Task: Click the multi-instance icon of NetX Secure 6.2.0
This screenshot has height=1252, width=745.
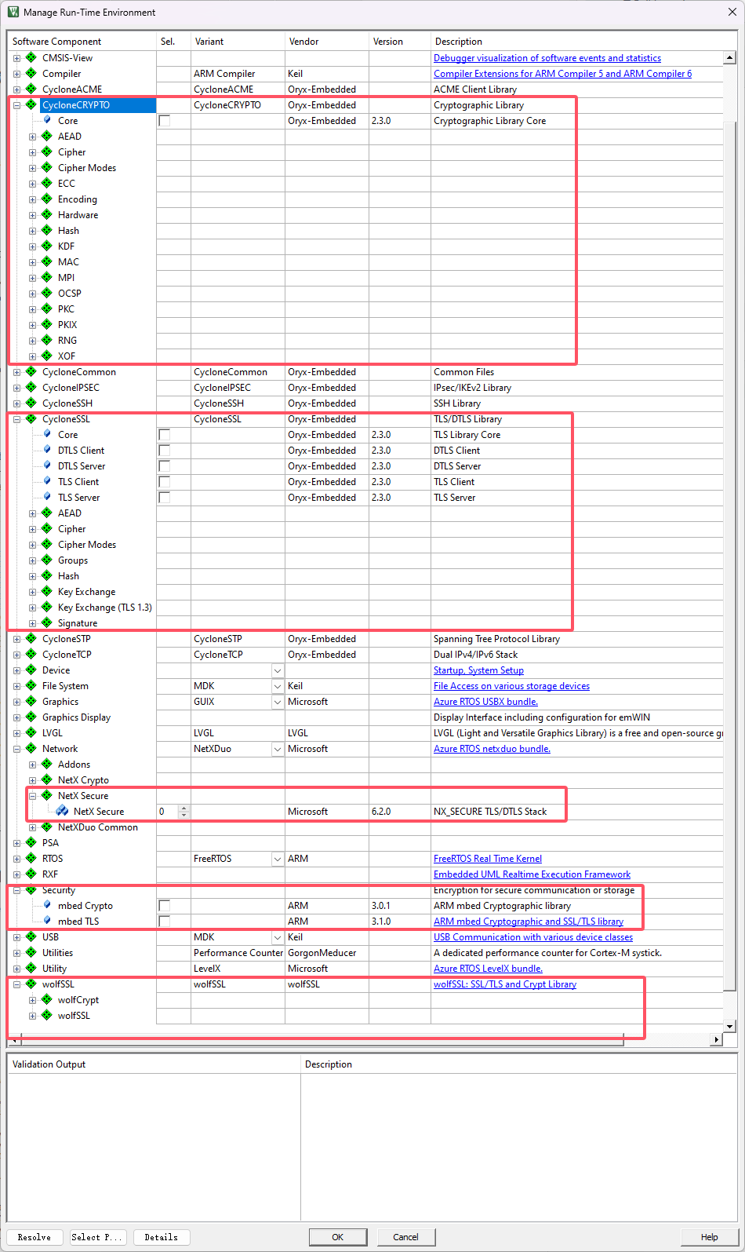Action: pyautogui.click(x=62, y=811)
